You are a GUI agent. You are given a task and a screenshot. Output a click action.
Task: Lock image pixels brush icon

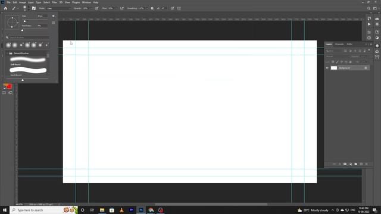338,62
